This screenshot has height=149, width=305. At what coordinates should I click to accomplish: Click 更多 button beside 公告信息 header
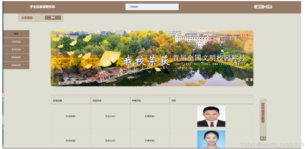pyautogui.click(x=53, y=18)
